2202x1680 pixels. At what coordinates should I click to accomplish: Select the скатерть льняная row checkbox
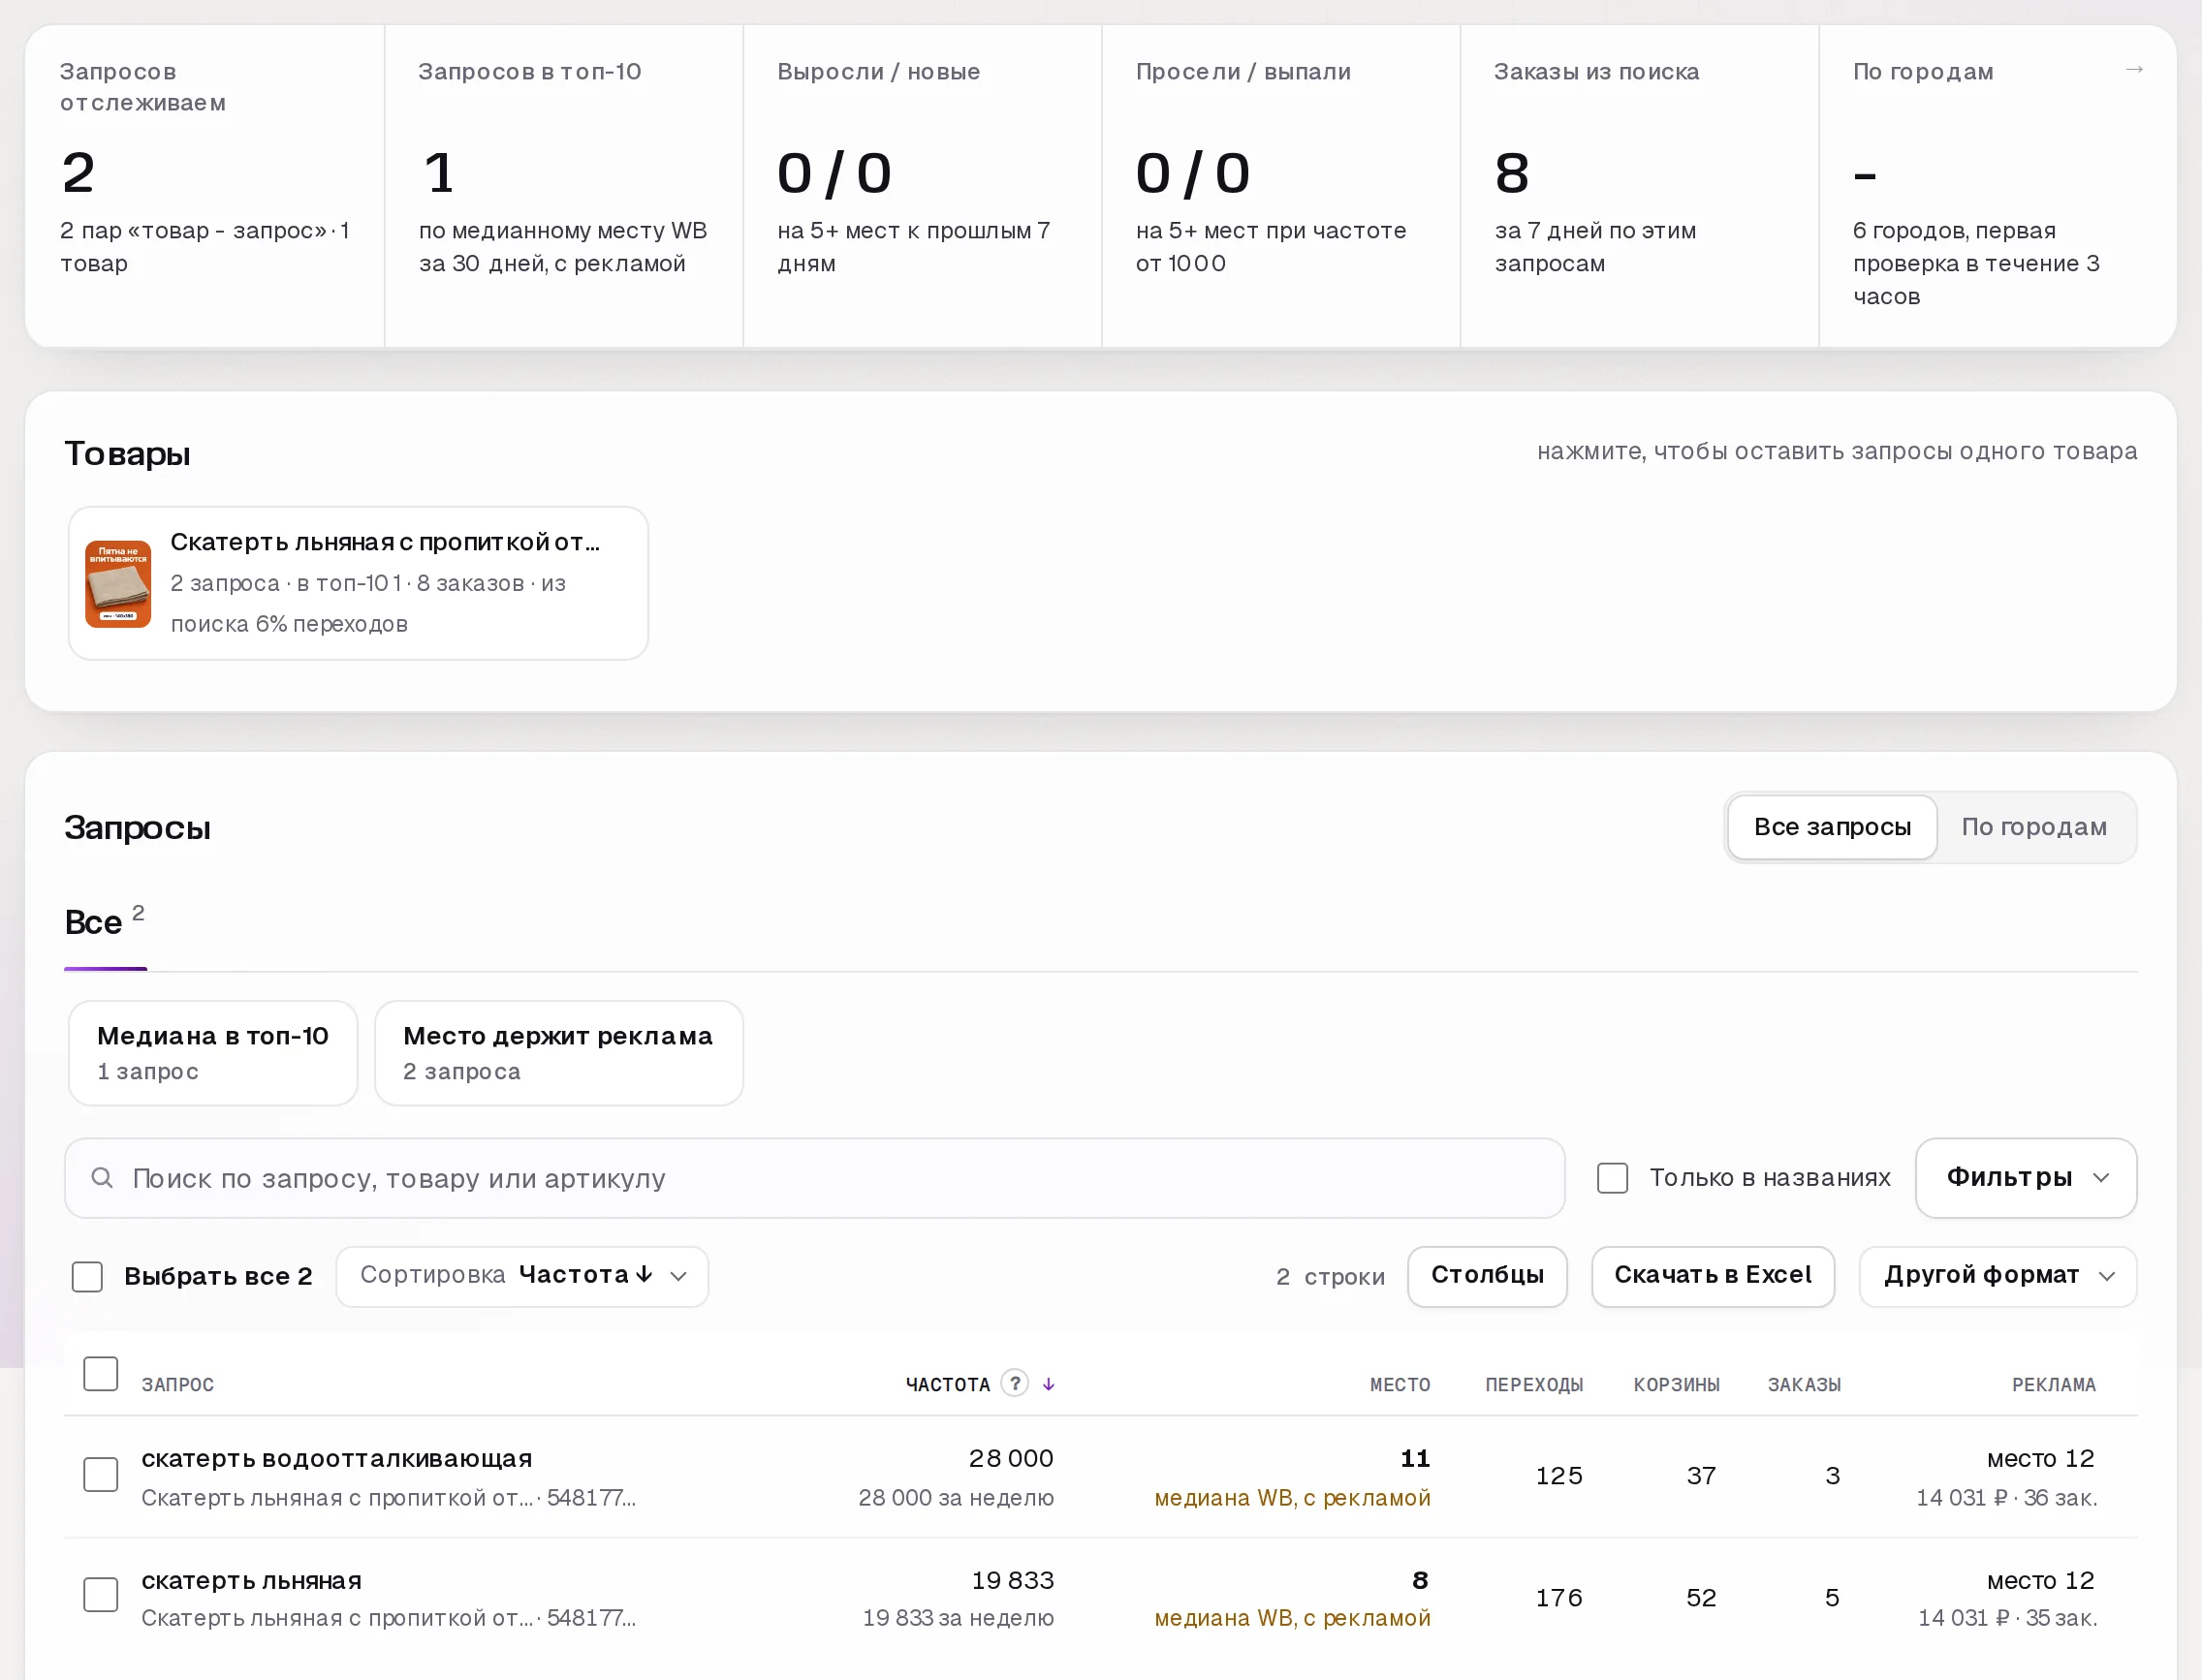pyautogui.click(x=100, y=1595)
